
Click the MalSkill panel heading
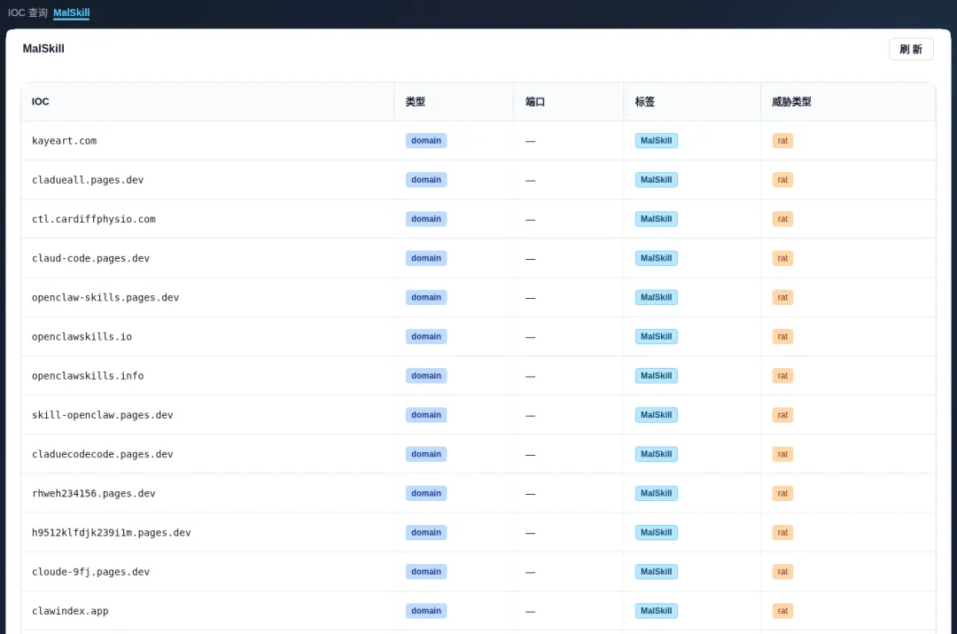click(x=43, y=48)
